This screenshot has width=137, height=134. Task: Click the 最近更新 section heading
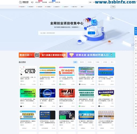click(22, 62)
